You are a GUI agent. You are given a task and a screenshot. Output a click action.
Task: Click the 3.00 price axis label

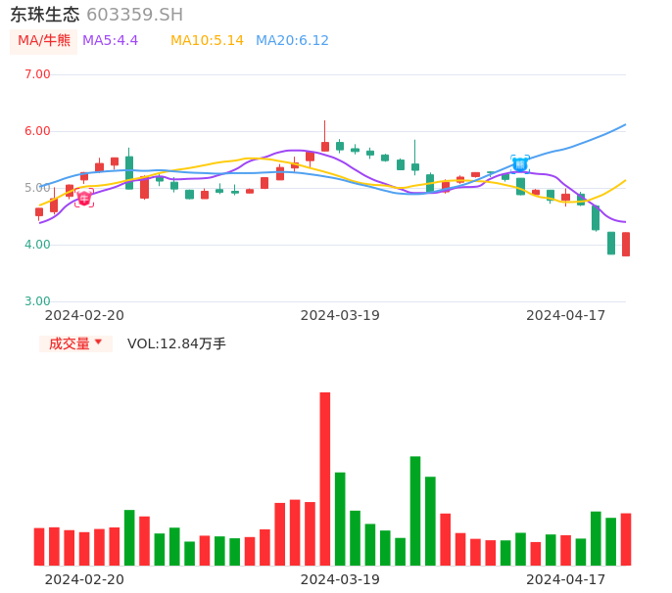[x=37, y=301]
